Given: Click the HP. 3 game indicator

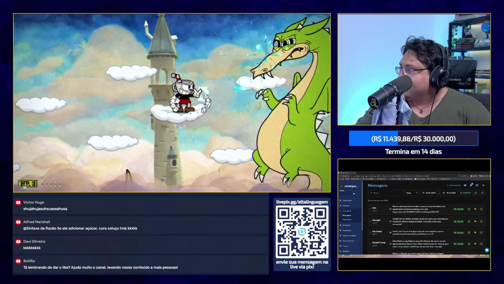Looking at the screenshot, I should tap(28, 184).
